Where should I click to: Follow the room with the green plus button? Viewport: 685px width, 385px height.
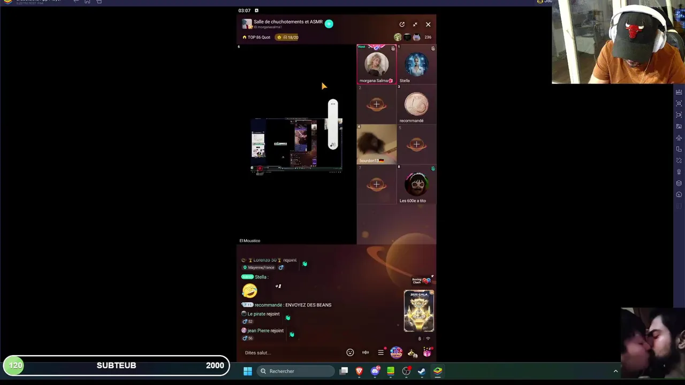coord(329,24)
